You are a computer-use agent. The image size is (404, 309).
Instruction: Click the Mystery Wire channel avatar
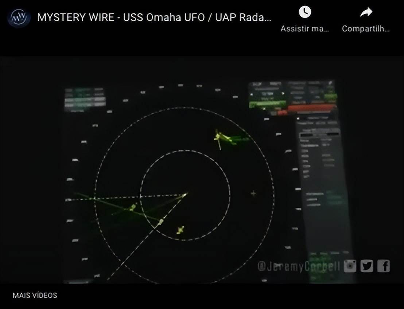click(19, 17)
